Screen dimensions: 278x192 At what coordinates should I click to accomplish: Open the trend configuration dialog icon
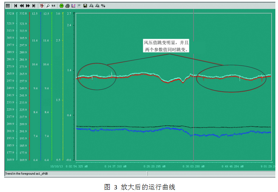pyautogui.click(x=8, y=6)
